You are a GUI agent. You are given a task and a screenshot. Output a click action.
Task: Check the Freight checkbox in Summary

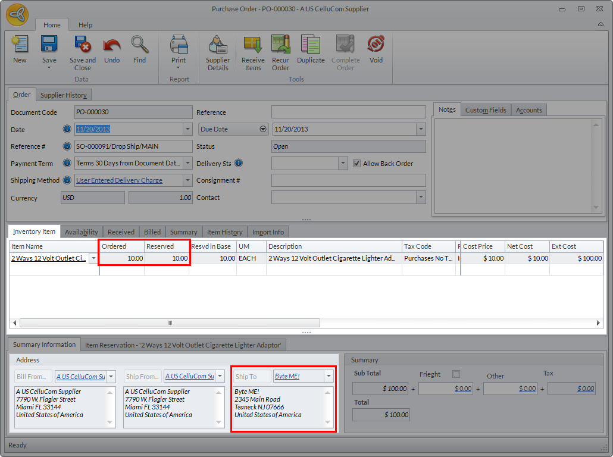coord(456,374)
